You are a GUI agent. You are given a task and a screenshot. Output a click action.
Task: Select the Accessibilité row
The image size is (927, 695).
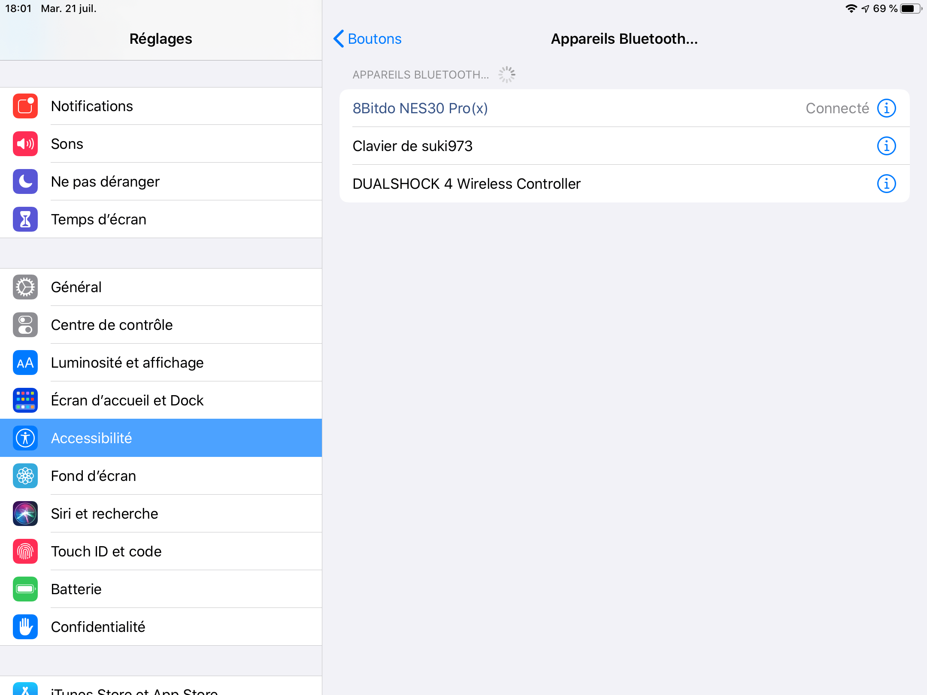(x=161, y=438)
